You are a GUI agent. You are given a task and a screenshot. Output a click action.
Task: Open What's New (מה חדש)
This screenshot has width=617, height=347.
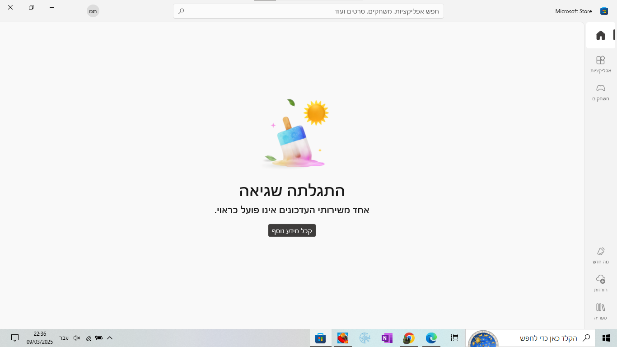tap(600, 255)
